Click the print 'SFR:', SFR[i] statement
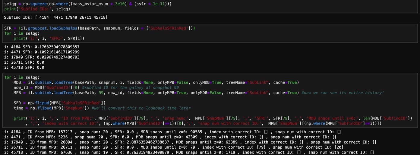The width and height of the screenshot is (420, 155). click(x=49, y=38)
